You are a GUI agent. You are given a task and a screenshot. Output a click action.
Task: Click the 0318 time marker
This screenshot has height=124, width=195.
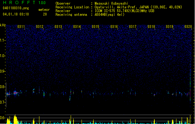tap(151, 27)
